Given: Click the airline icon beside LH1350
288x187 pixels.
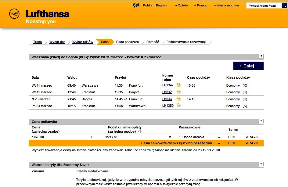Looking at the screenshot, I should point(178,106).
